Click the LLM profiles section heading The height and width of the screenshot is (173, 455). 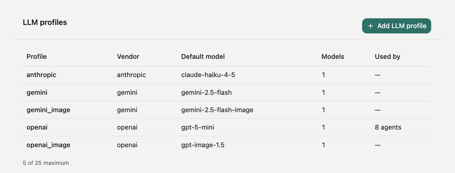pos(45,22)
